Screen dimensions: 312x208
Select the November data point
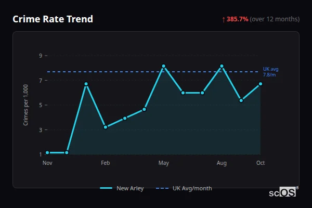coord(47,153)
